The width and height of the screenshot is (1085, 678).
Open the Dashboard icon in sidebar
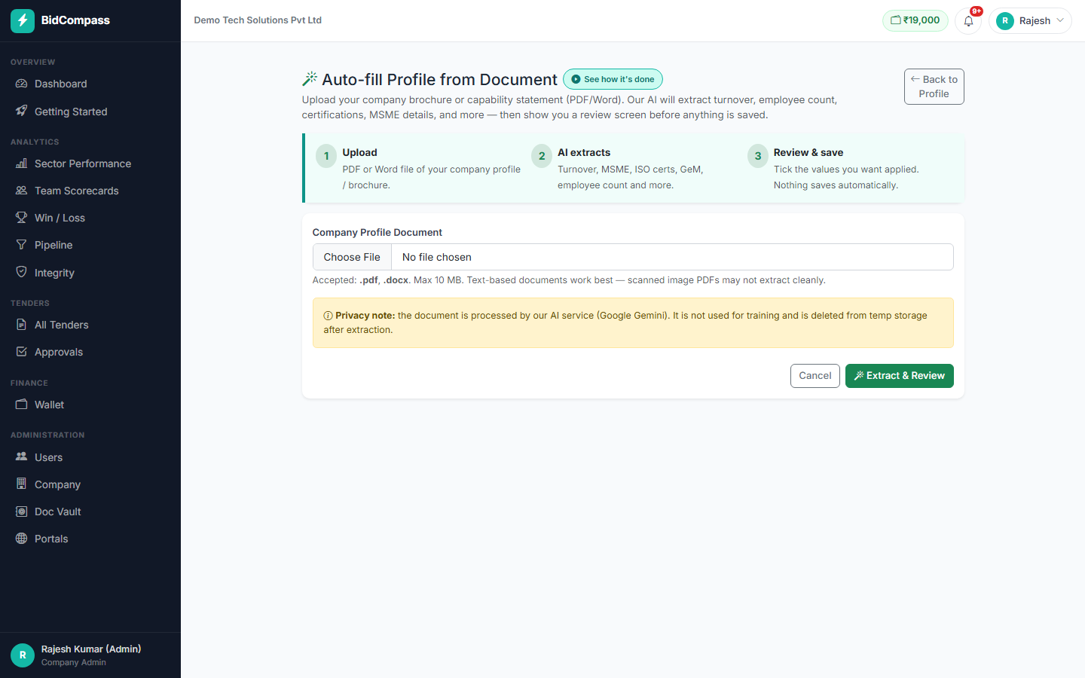click(x=21, y=84)
